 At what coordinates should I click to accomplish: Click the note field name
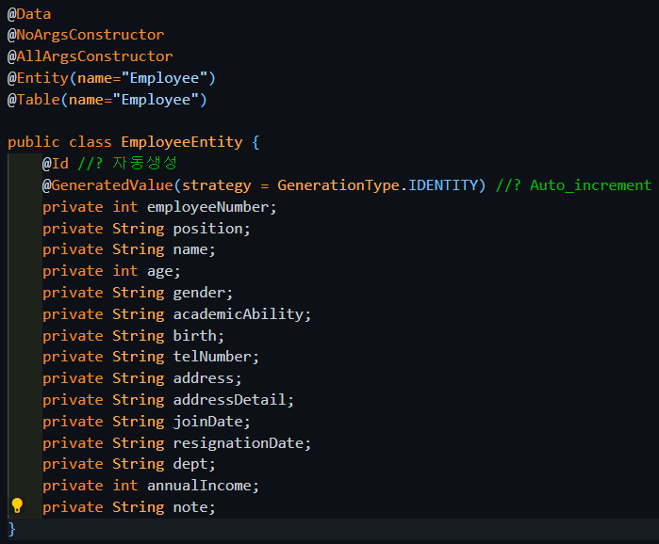pyautogui.click(x=190, y=507)
